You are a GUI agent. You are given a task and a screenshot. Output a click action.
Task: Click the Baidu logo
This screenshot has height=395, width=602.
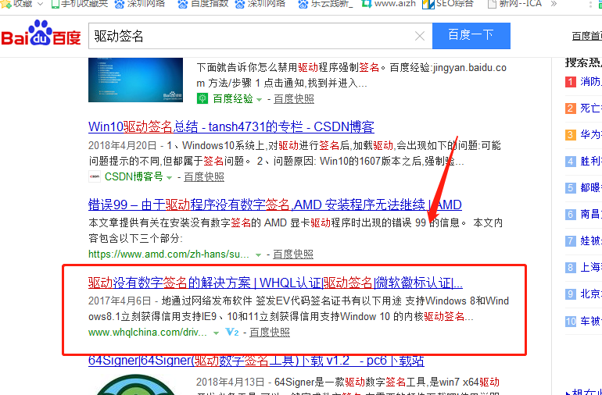(41, 34)
